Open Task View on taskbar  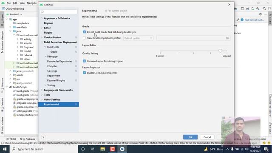click(93, 149)
